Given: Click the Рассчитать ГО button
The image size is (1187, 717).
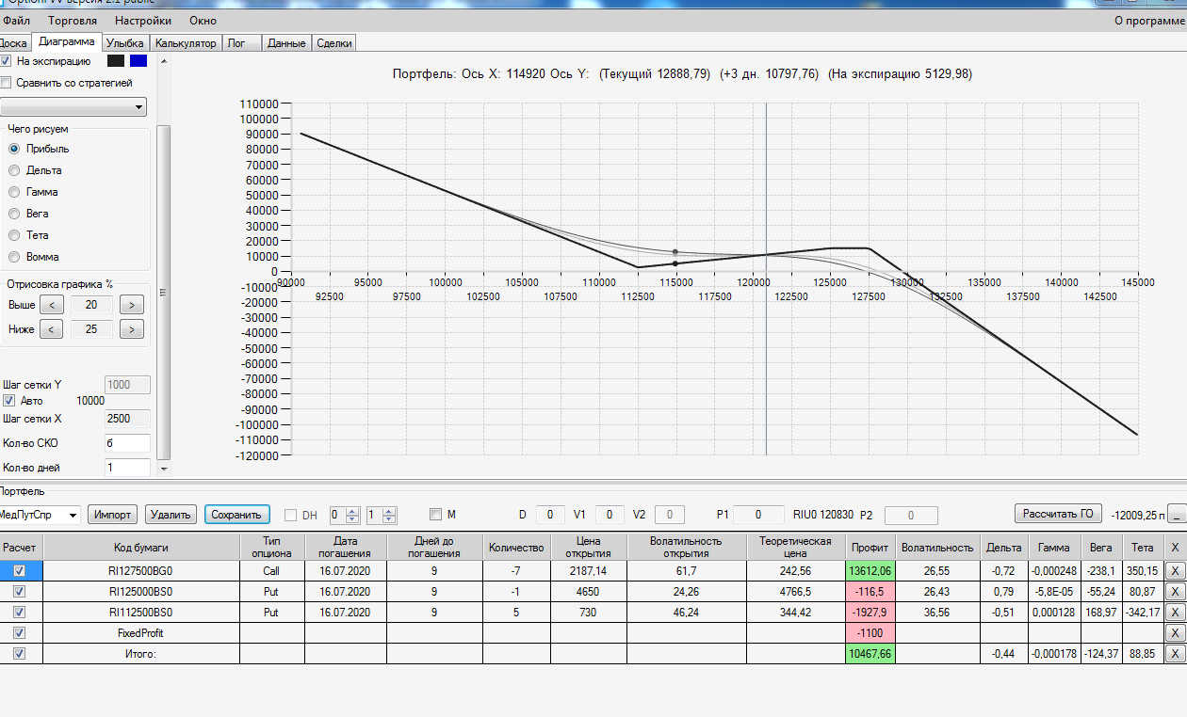Looking at the screenshot, I should point(1058,514).
